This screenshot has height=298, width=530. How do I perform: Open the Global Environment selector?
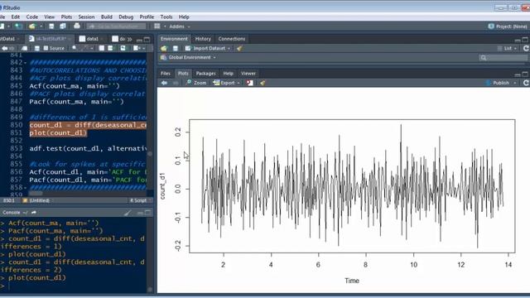pyautogui.click(x=188, y=57)
